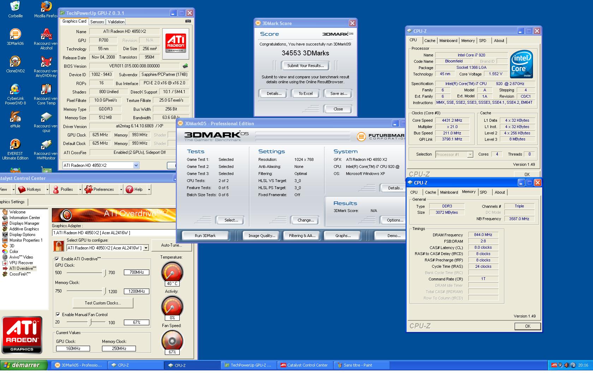Expand the View dropdown arrow in Catalyst
Screen dimensions: 593x381
click(13, 189)
